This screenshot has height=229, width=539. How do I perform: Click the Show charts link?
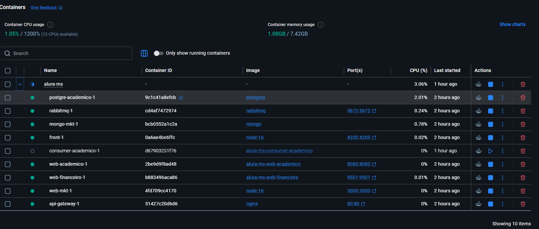pos(512,24)
